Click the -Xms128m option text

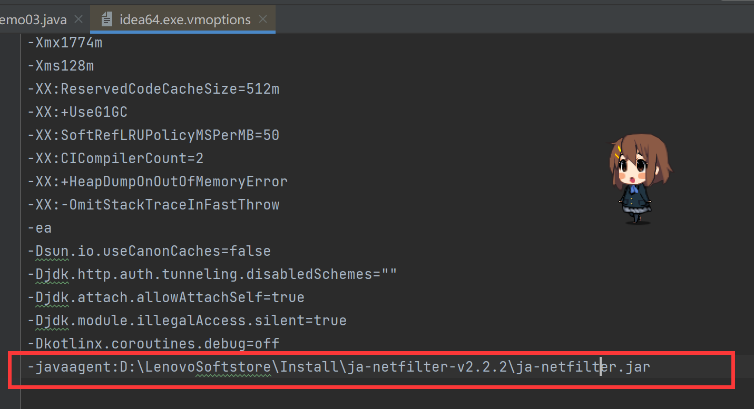point(61,66)
